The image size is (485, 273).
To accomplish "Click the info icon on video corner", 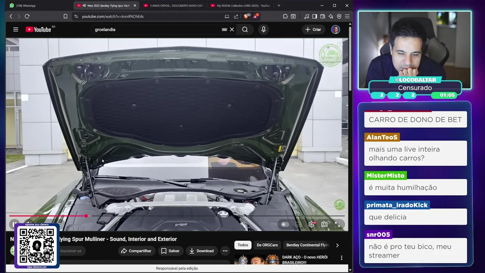I will [340, 44].
